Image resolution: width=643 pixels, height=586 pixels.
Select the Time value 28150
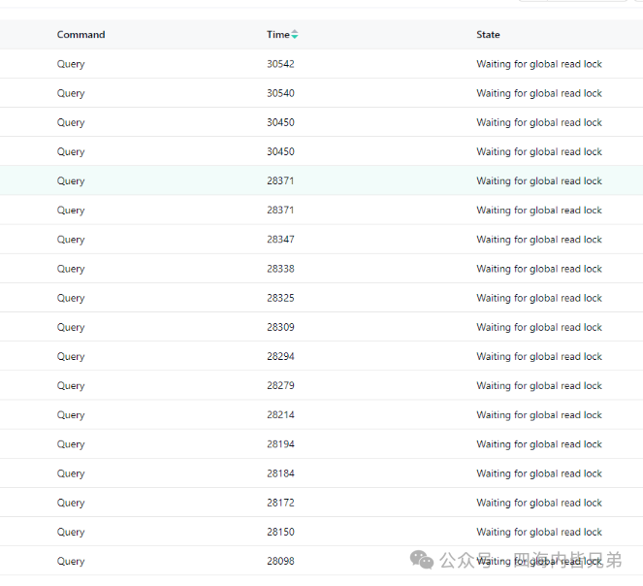tap(280, 532)
